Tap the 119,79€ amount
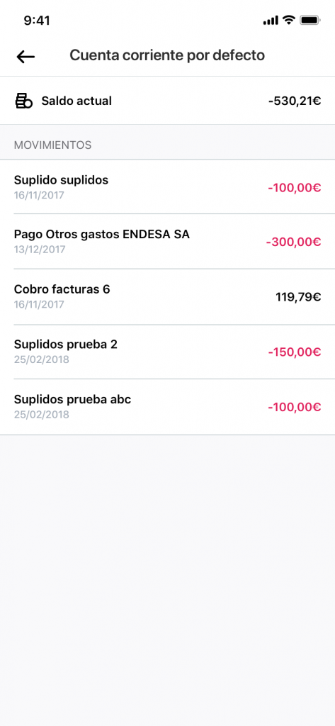335x726 pixels. coord(298,297)
